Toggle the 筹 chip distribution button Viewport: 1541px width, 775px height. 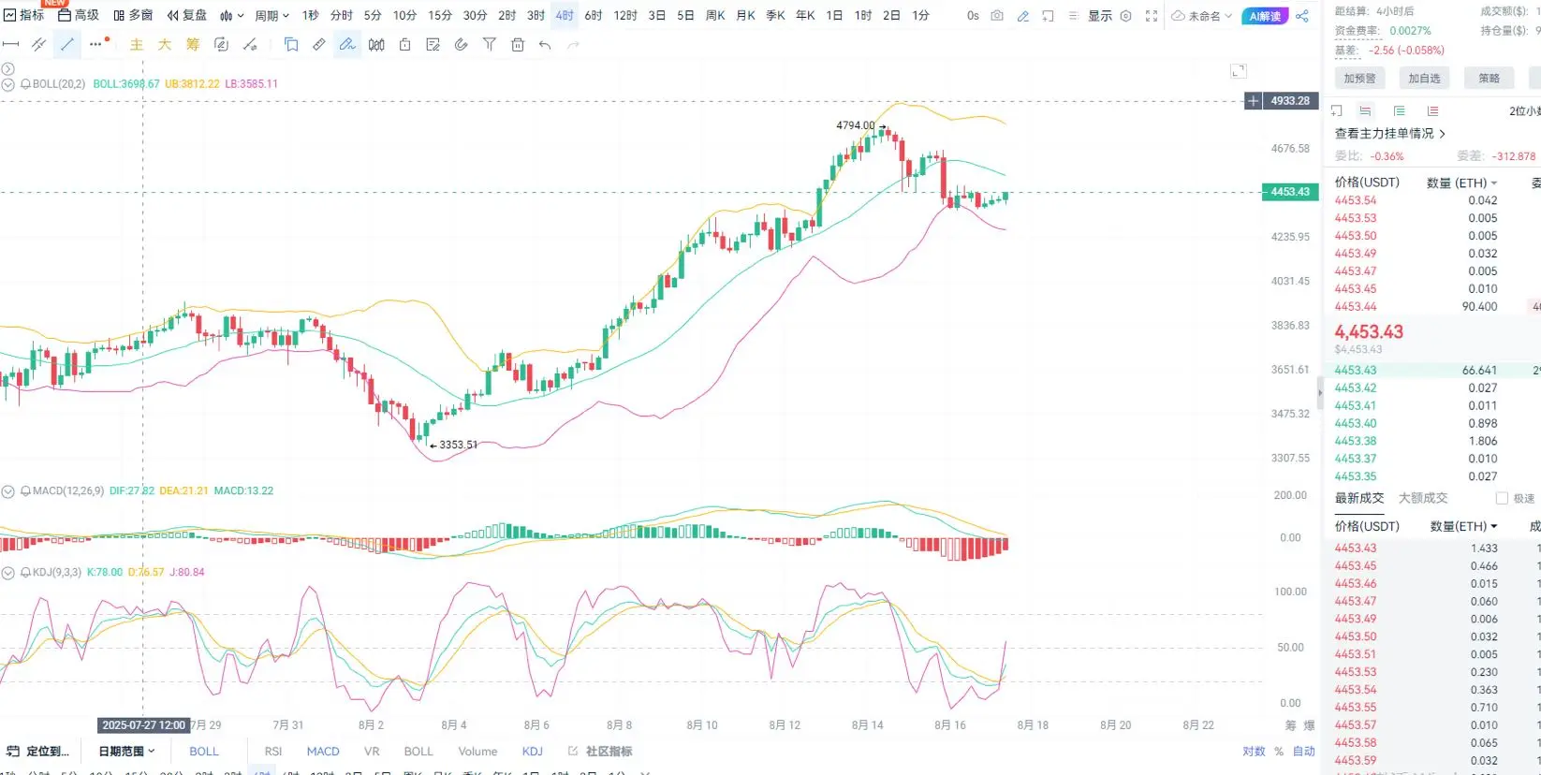tap(193, 44)
